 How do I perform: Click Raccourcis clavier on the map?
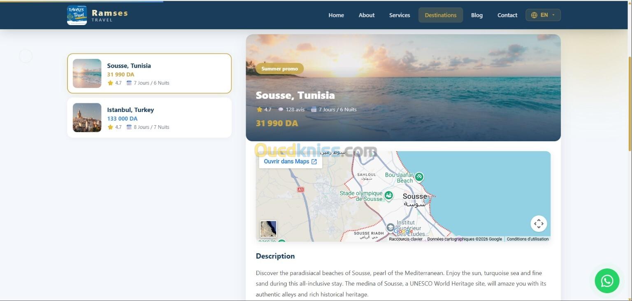[406, 239]
